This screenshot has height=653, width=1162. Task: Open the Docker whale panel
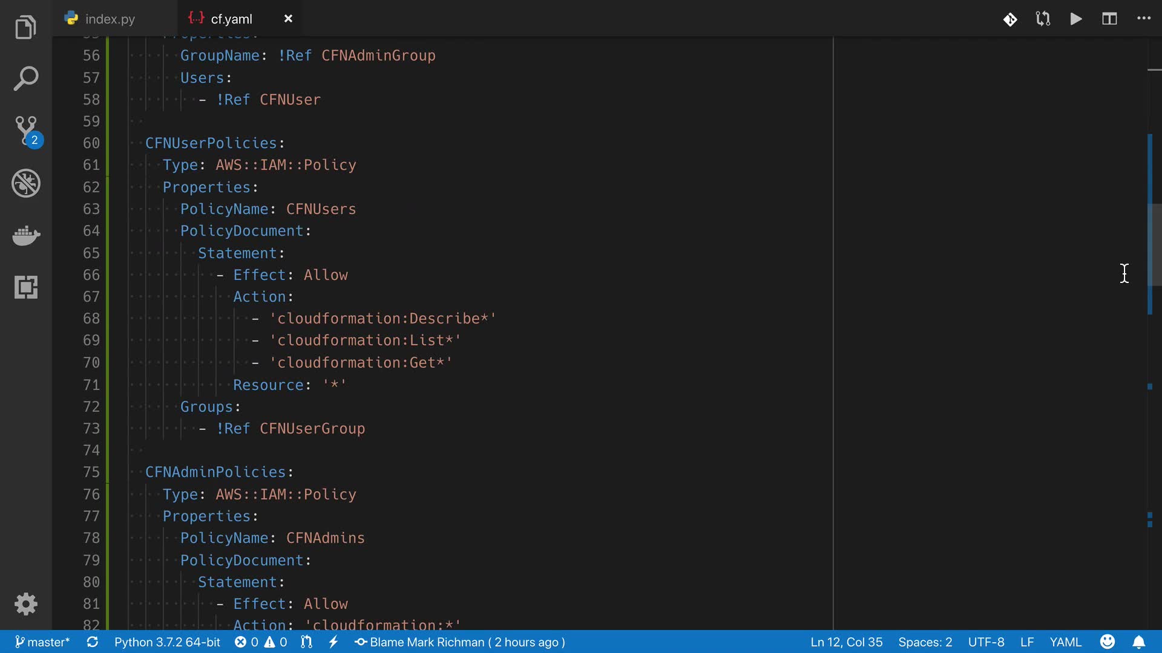click(26, 235)
